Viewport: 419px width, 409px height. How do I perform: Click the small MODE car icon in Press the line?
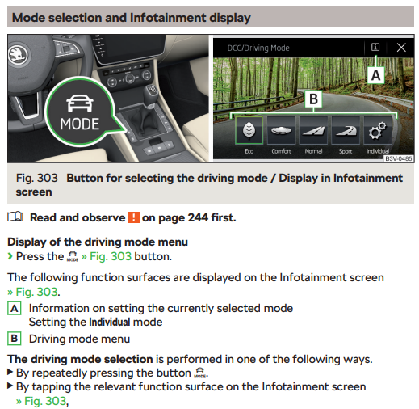[73, 256]
